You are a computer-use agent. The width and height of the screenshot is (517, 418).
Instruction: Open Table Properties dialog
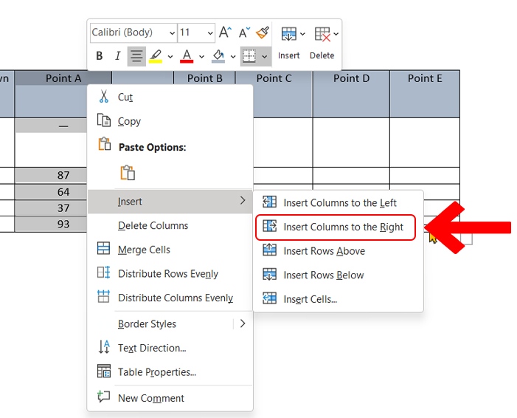point(170,371)
